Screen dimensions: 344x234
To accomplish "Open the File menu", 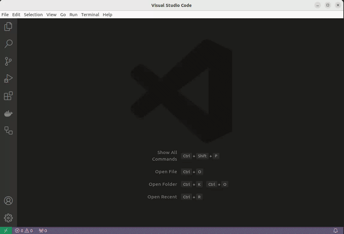I will [x=5, y=14].
